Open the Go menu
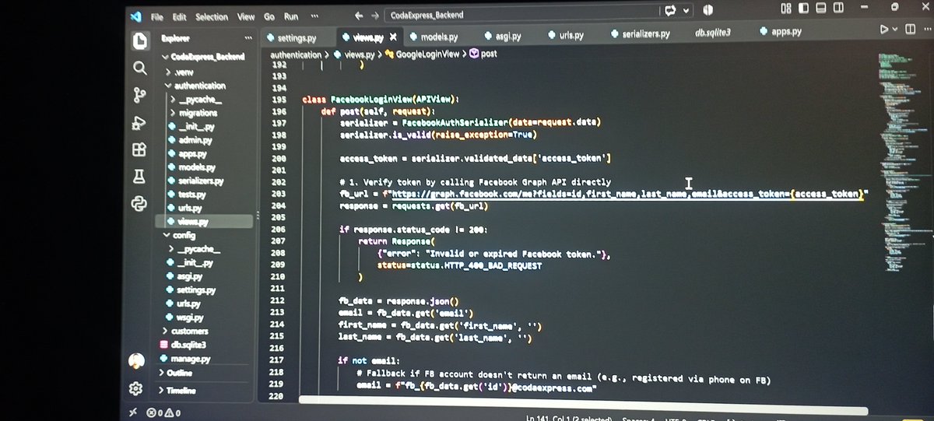The height and width of the screenshot is (421, 934). tap(269, 16)
